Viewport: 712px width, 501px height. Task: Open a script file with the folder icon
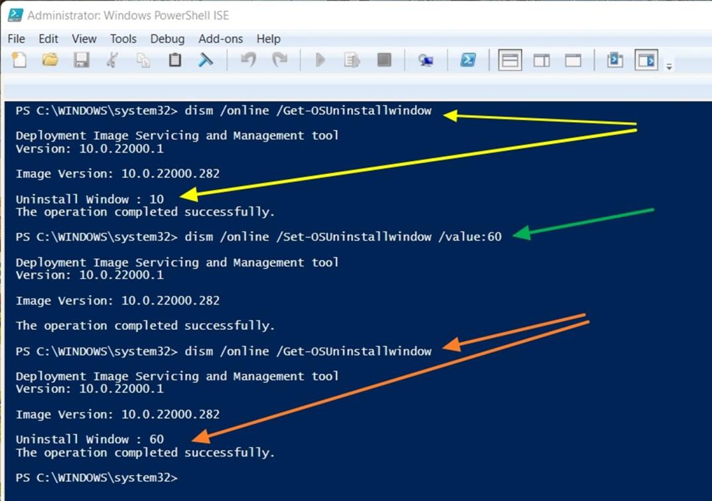pyautogui.click(x=50, y=60)
